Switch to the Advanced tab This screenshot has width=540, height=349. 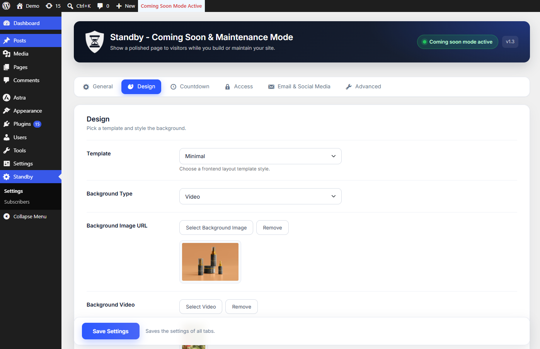tap(363, 87)
